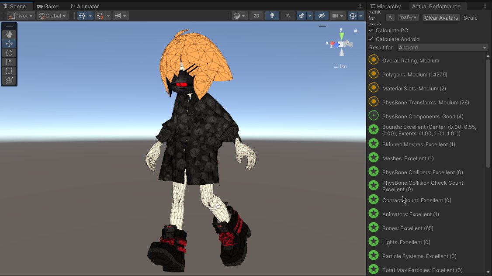Toggle the Calculate Android checkbox

click(371, 39)
